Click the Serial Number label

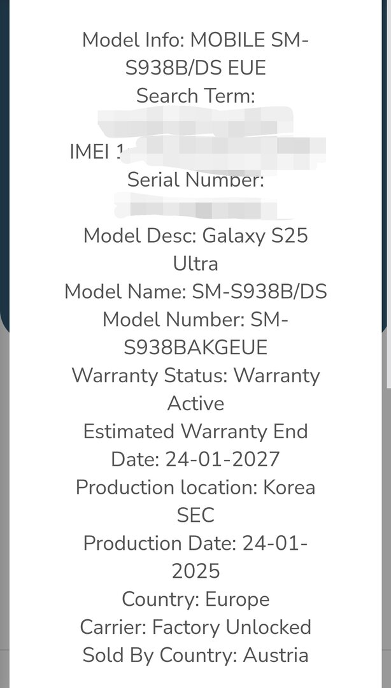(195, 180)
